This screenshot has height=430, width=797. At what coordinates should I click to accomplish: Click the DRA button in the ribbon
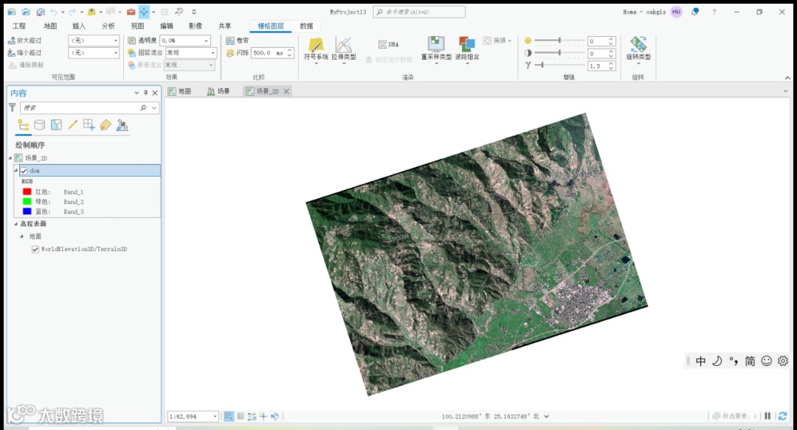[x=388, y=44]
